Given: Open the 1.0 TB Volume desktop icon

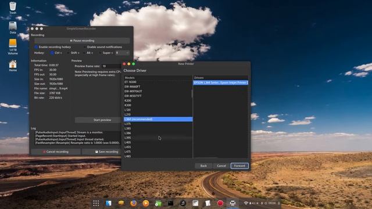Looking at the screenshot, I should pos(13,46).
